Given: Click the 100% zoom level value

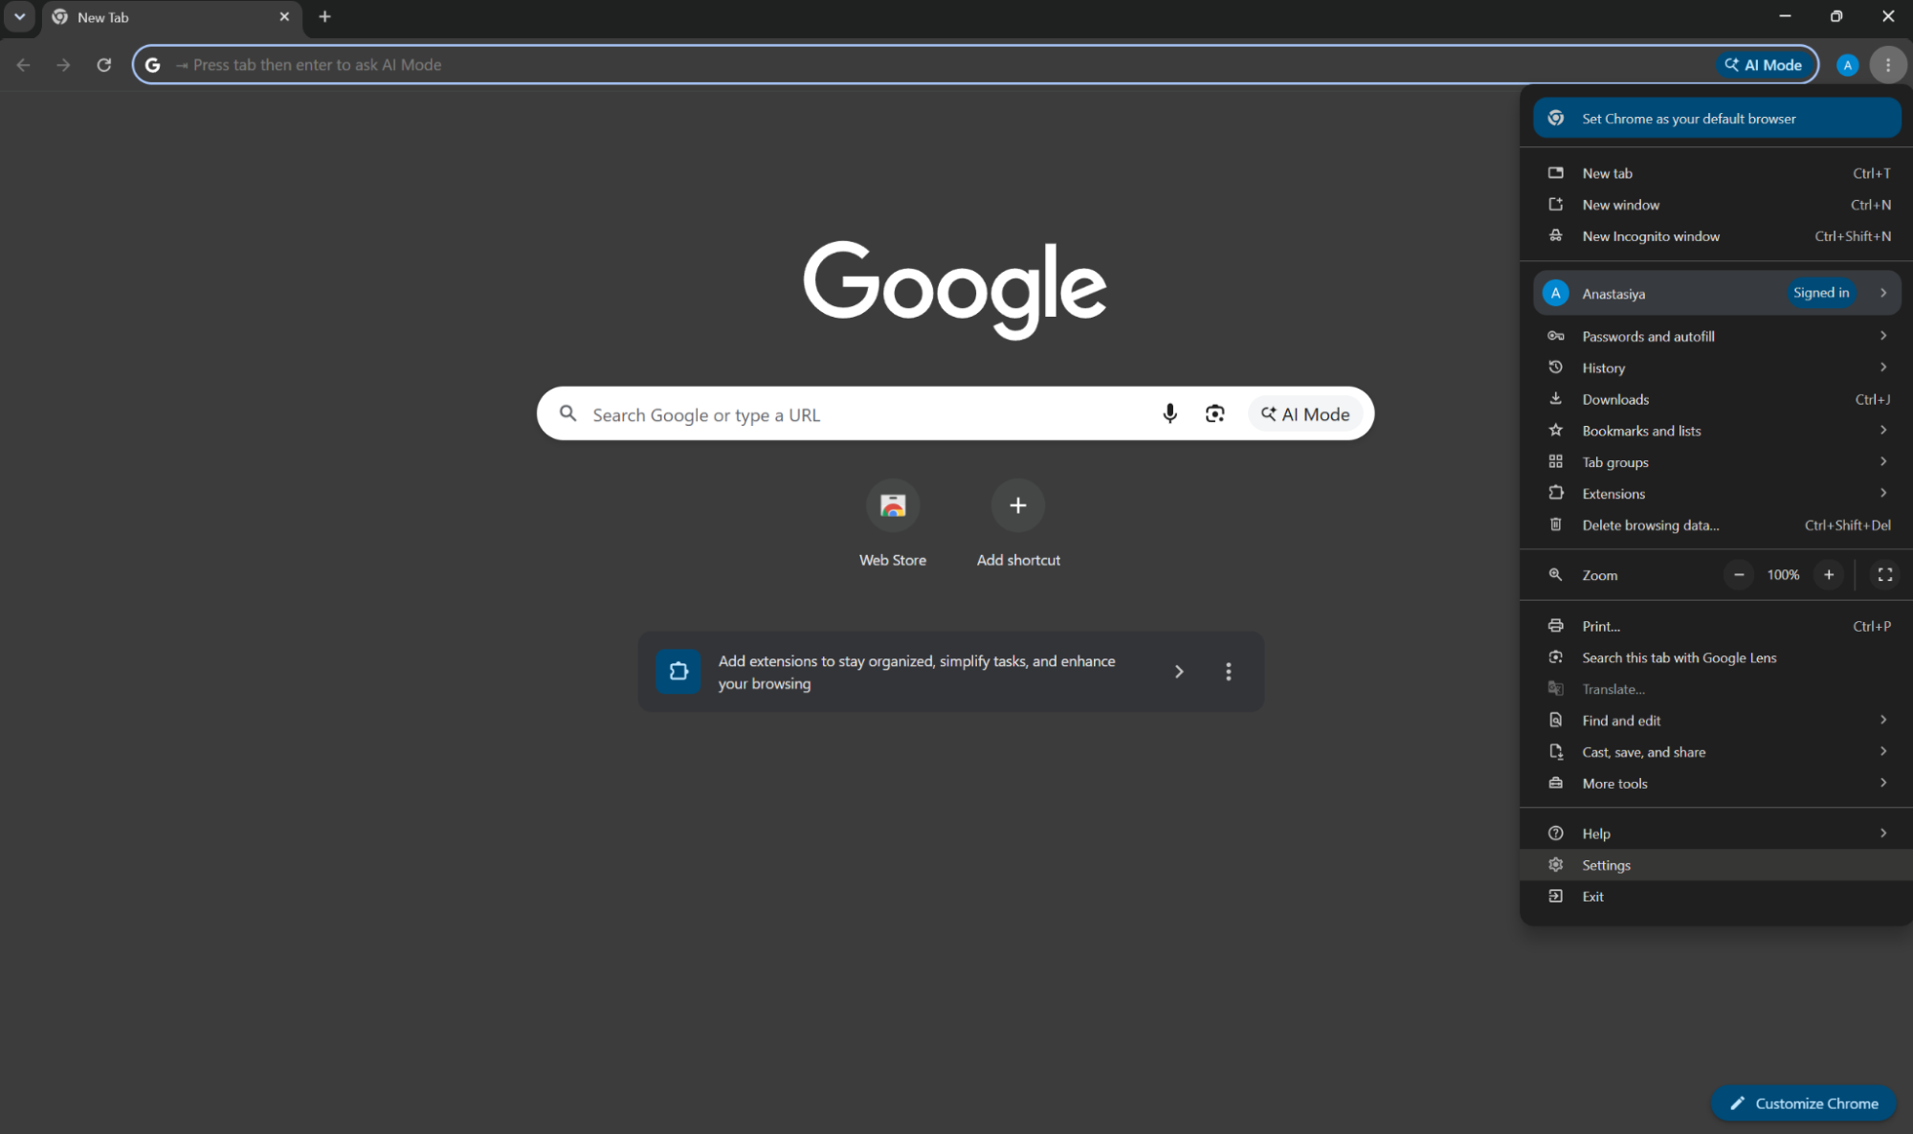Looking at the screenshot, I should click(x=1783, y=575).
